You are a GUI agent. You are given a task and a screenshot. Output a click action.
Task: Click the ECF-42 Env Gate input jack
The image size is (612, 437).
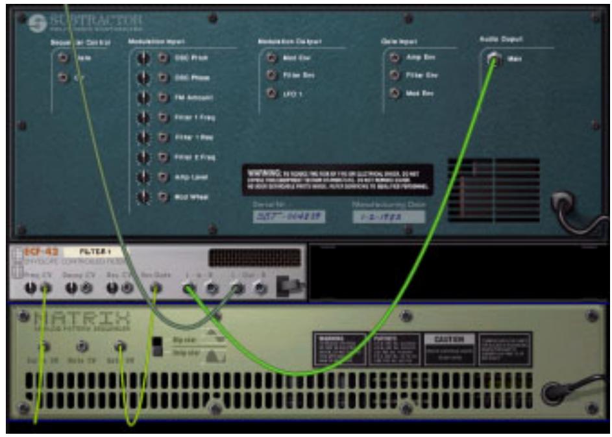[x=156, y=287]
